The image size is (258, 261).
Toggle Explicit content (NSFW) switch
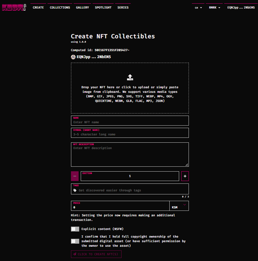(75, 229)
